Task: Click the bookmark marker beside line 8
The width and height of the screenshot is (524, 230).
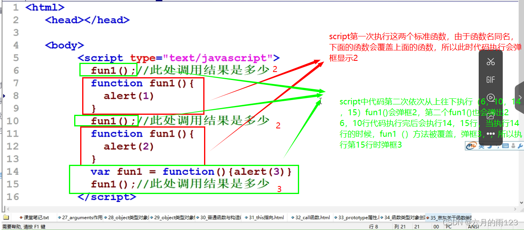Action: (x=4, y=96)
